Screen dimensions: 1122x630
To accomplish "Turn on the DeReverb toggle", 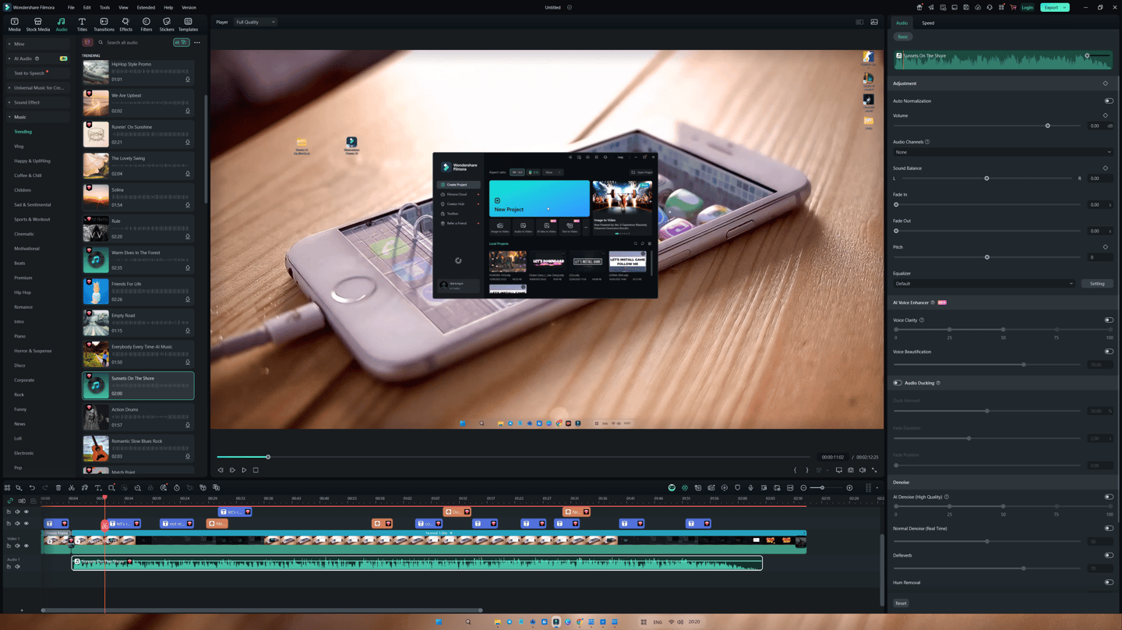I will pyautogui.click(x=1109, y=556).
